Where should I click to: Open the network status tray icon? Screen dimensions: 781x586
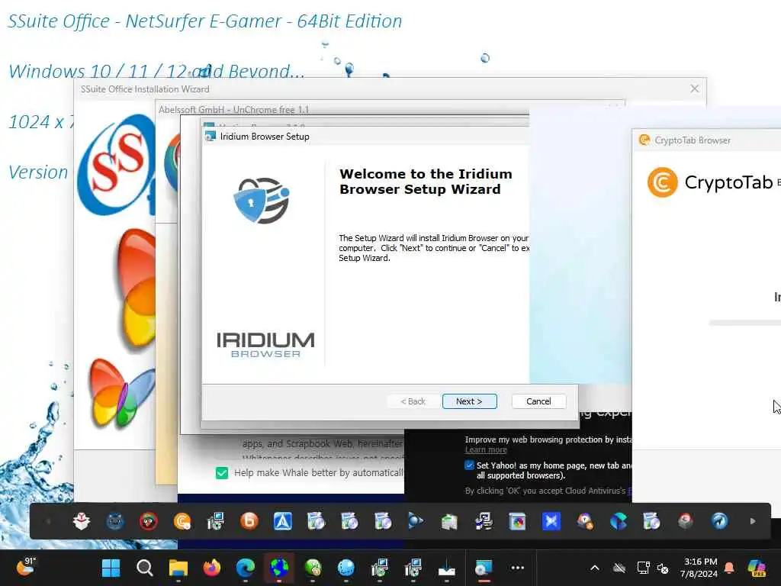tap(643, 568)
